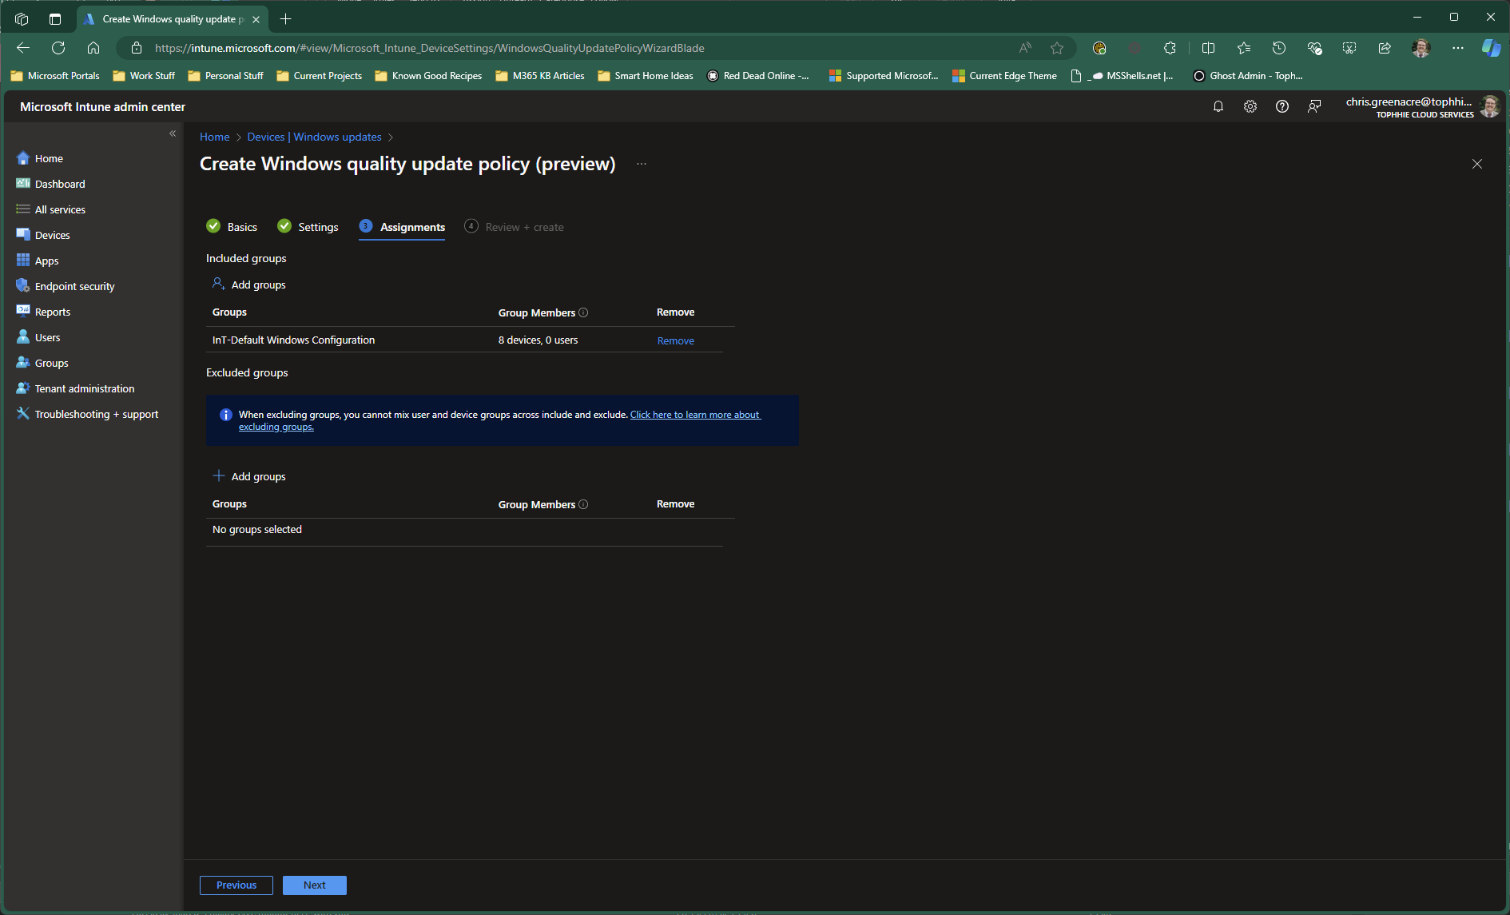Open browser History panel
The height and width of the screenshot is (915, 1510).
click(1279, 48)
